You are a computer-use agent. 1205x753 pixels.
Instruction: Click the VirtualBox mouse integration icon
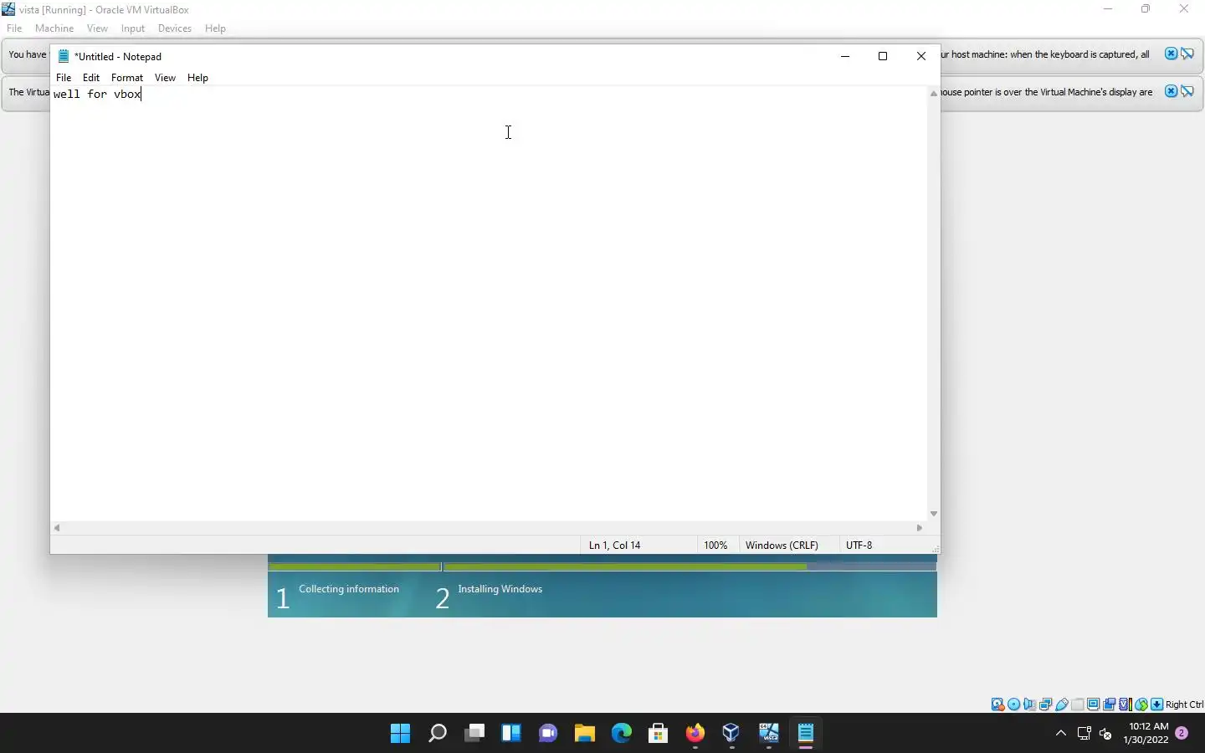tap(1141, 704)
